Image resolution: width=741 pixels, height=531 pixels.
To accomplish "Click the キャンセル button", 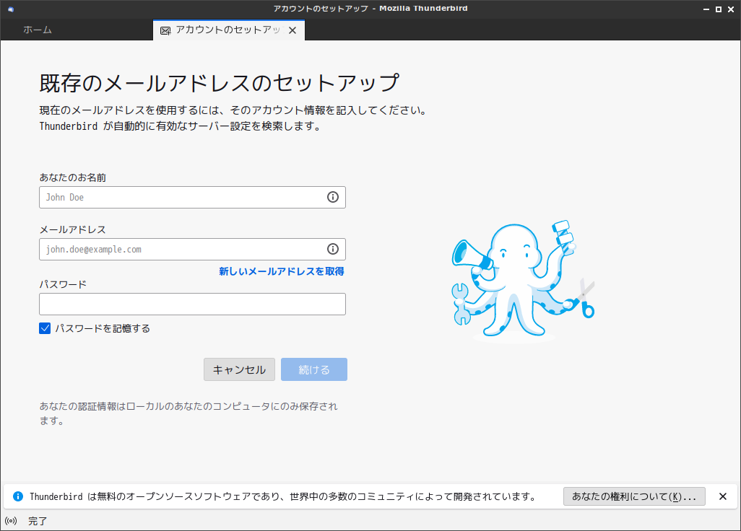I will tap(239, 369).
